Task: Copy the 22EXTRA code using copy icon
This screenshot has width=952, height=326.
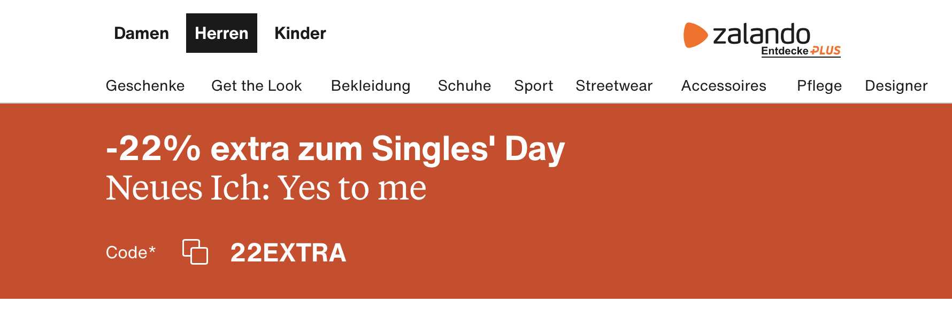Action: [195, 252]
